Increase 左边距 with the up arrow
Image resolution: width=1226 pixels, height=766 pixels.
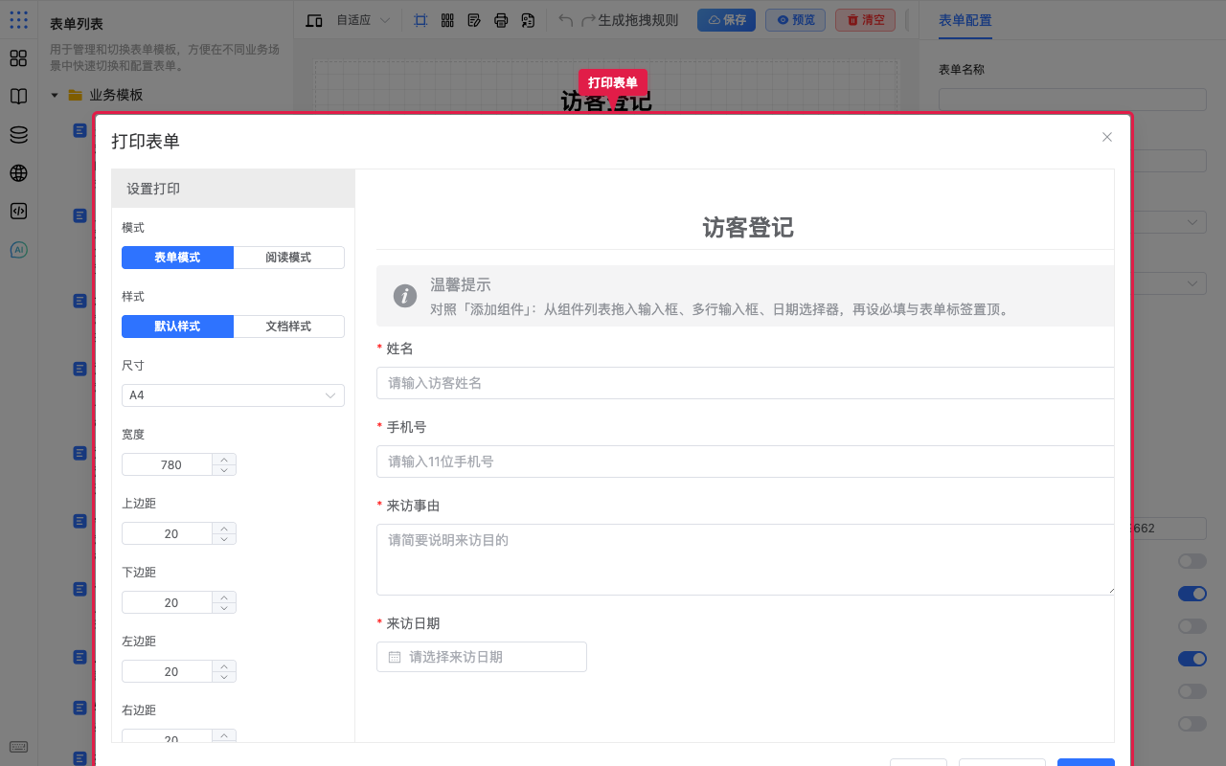(x=224, y=665)
